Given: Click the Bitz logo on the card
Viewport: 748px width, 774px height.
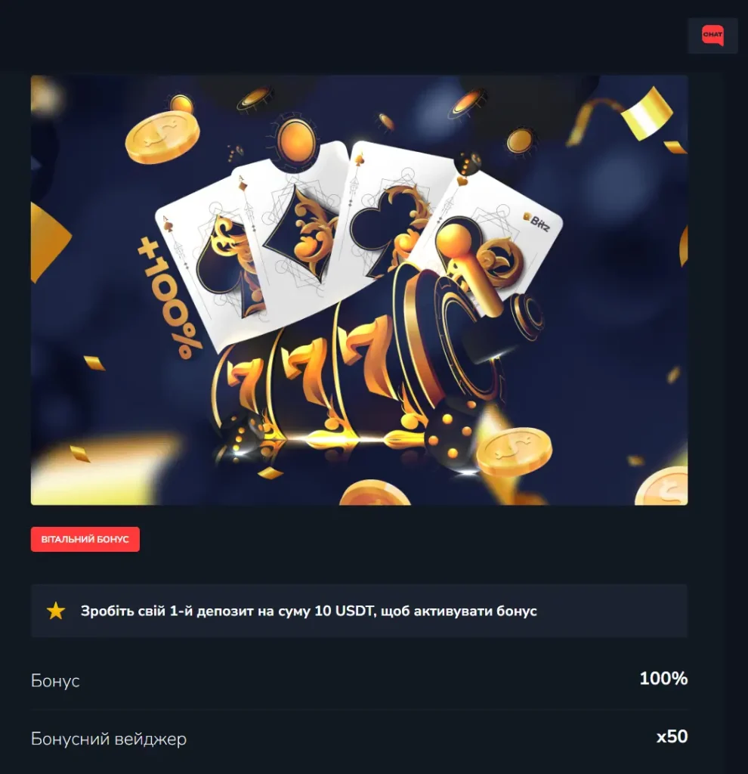Looking at the screenshot, I should [x=536, y=221].
